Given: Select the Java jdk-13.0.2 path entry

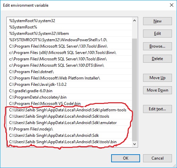Looking at the screenshot, I should click(69, 85).
